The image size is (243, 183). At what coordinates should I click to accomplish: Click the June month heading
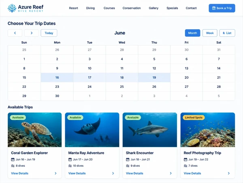click(x=120, y=33)
